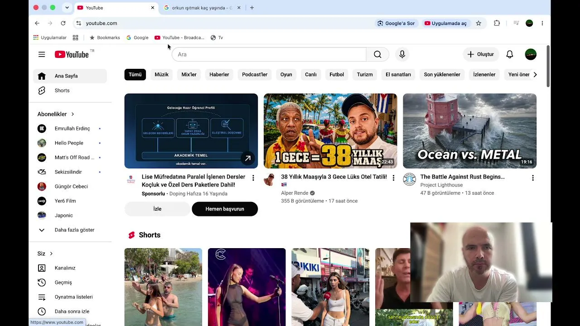The image size is (580, 326).
Task: Open Chrome profile avatar in toolbar
Action: (529, 23)
